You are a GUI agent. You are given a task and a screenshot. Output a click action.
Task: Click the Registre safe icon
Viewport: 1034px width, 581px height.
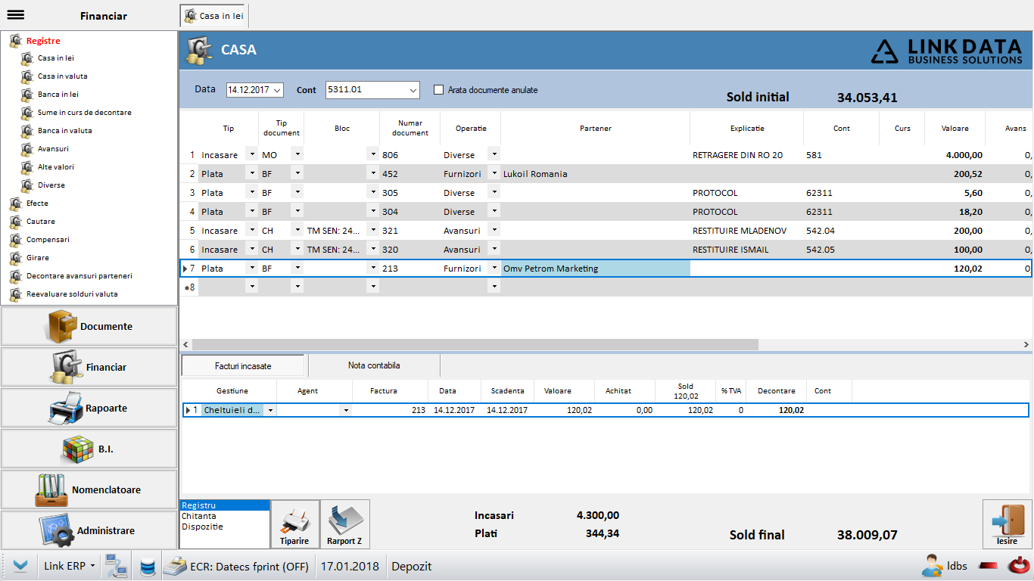(x=15, y=41)
